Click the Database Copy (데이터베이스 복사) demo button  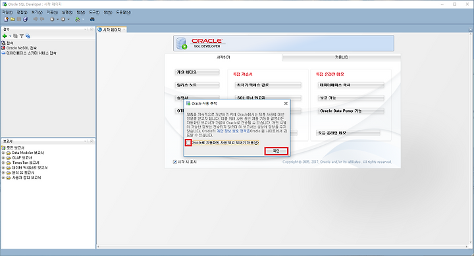tap(351, 86)
